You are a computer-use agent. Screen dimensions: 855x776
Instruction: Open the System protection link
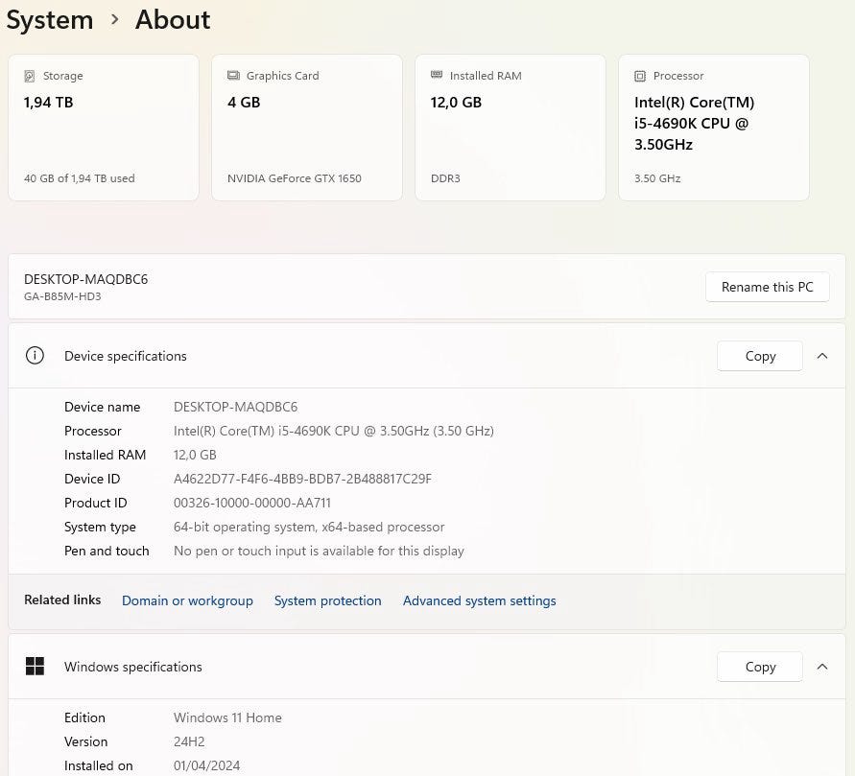coord(327,600)
